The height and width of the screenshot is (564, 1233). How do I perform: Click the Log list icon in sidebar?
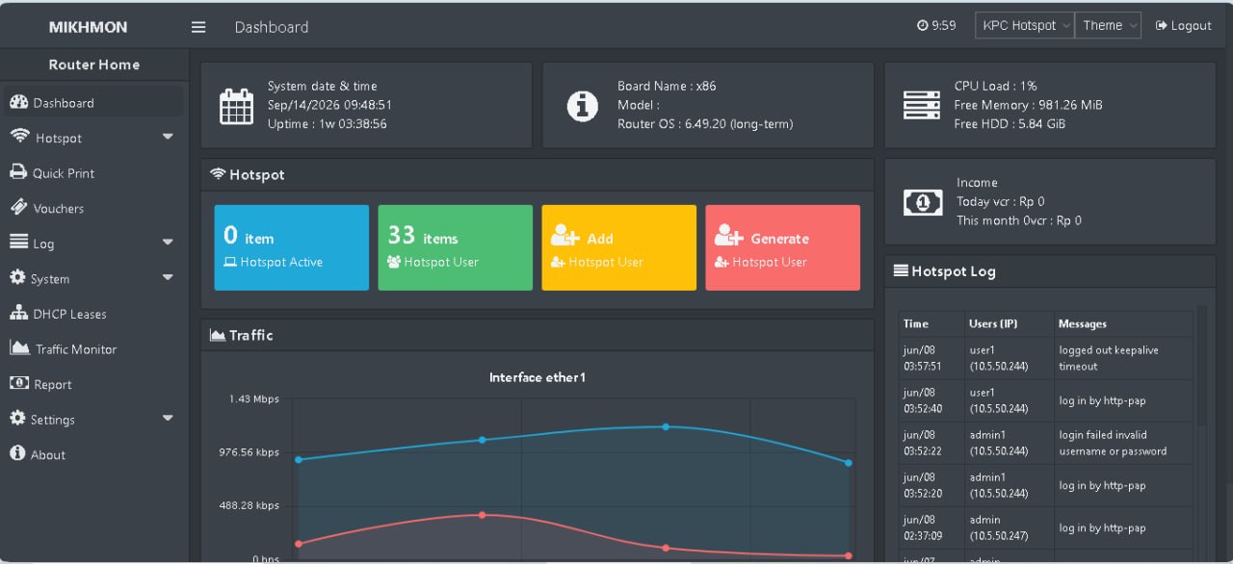[x=18, y=243]
